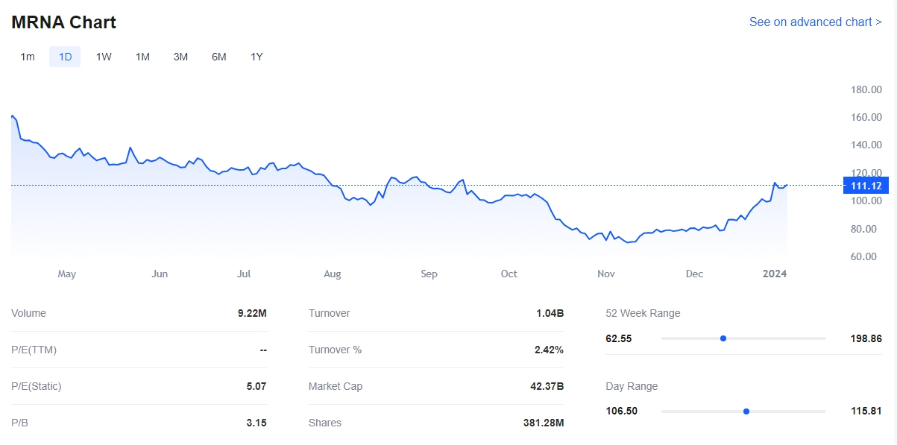This screenshot has width=897, height=445.
Task: Choose the 6M chart interval
Action: [x=218, y=57]
